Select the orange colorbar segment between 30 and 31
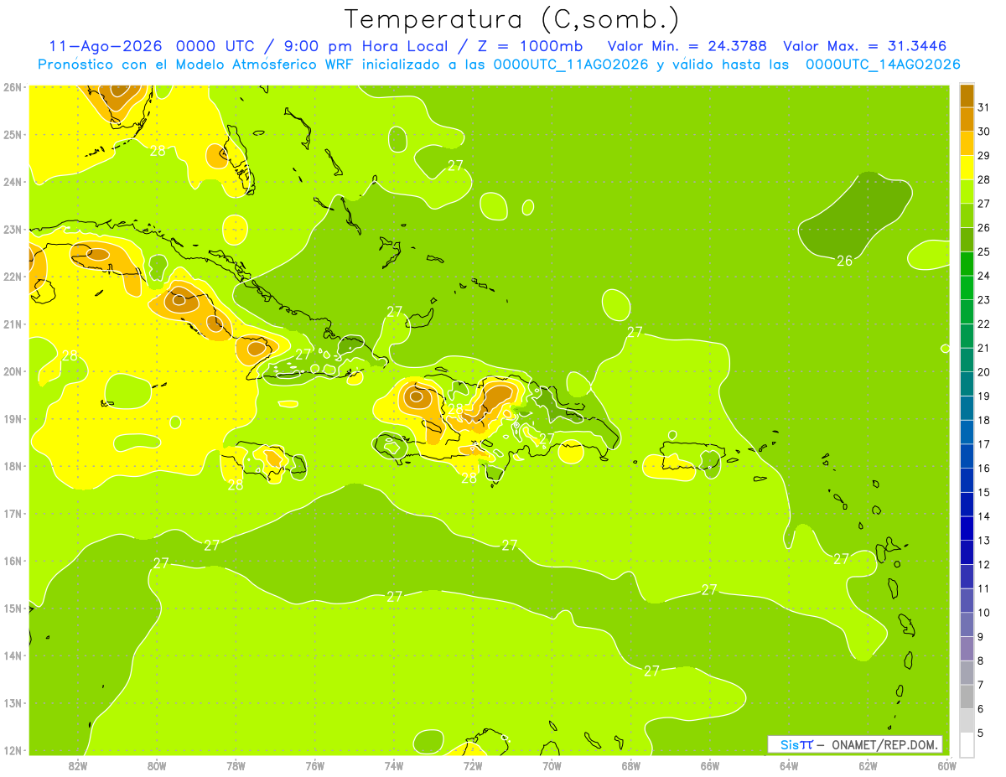This screenshot has height=777, width=1006. pyautogui.click(x=967, y=119)
